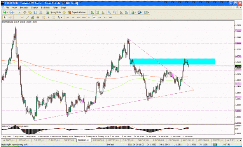Open the Eszközök menu
The image size is (243, 147).
45,7
